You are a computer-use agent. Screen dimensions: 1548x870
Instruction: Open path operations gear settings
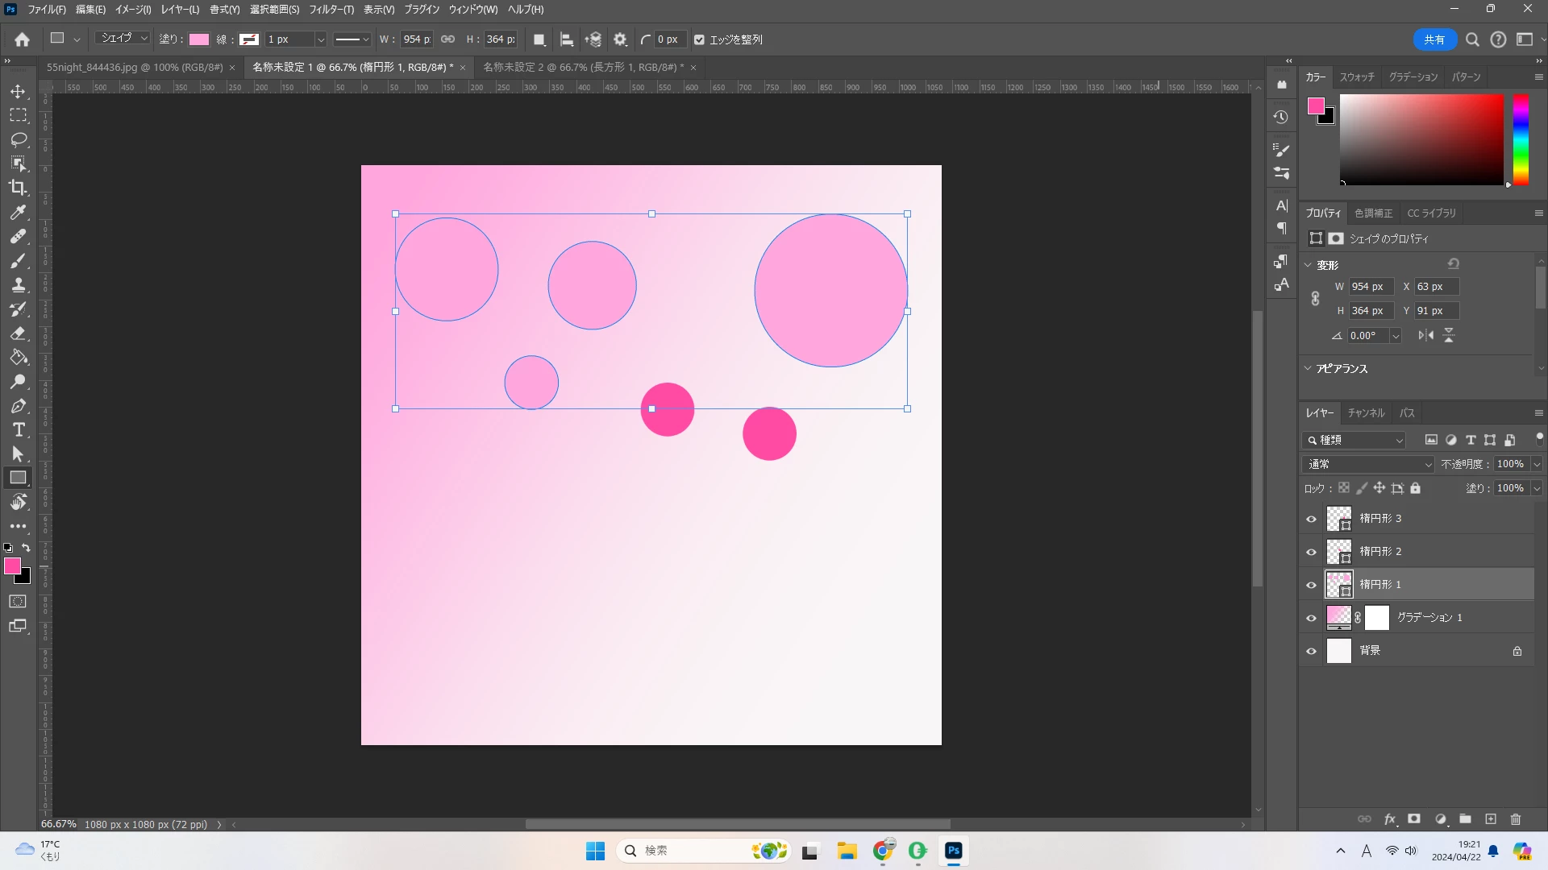[x=620, y=39]
